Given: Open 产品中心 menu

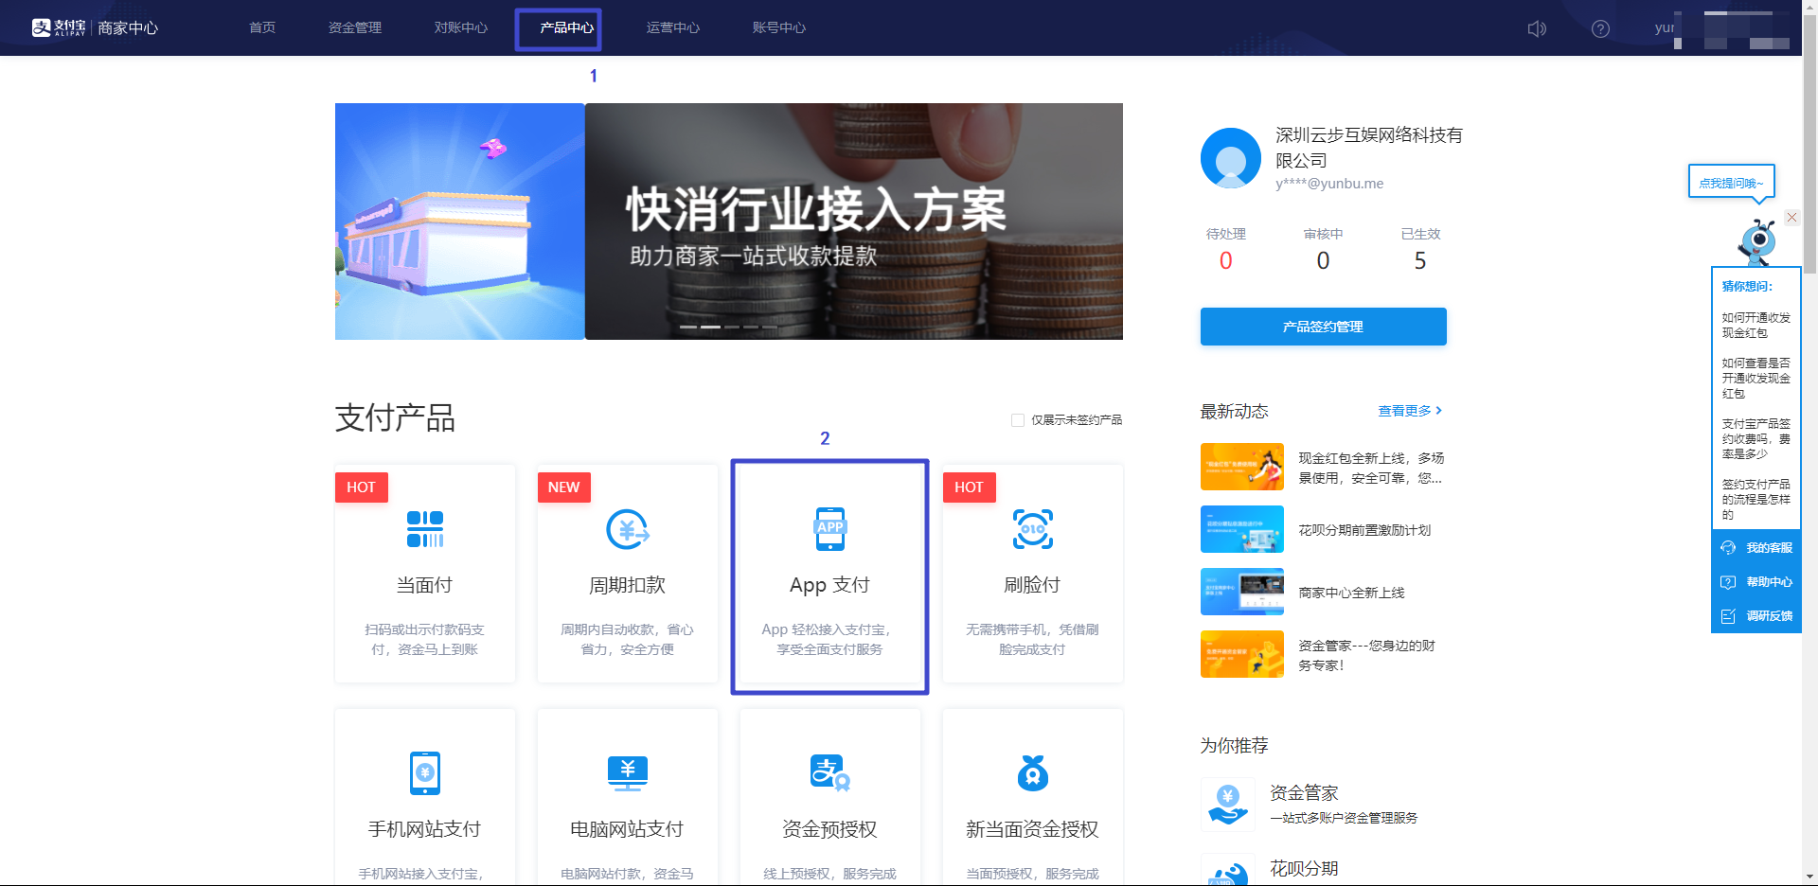Looking at the screenshot, I should pyautogui.click(x=567, y=27).
